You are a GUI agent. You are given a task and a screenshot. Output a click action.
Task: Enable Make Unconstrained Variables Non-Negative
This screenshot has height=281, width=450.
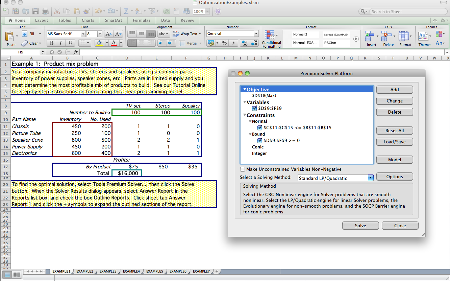click(x=243, y=169)
